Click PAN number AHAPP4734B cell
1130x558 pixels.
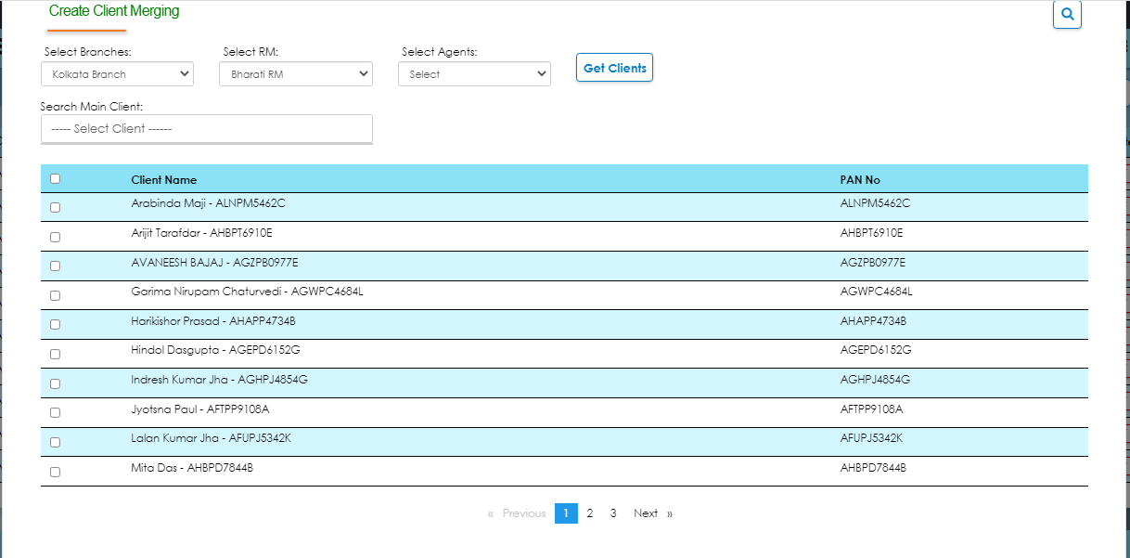click(873, 321)
